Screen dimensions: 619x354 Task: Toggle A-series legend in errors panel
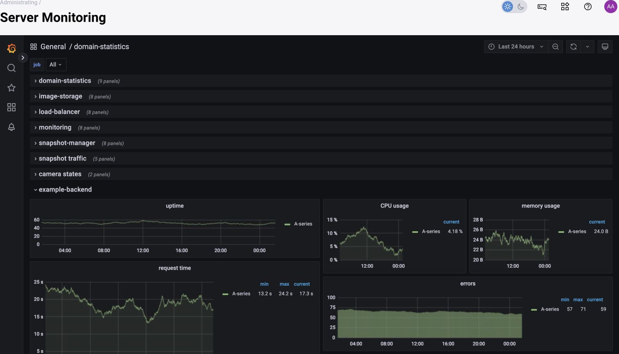pos(550,309)
